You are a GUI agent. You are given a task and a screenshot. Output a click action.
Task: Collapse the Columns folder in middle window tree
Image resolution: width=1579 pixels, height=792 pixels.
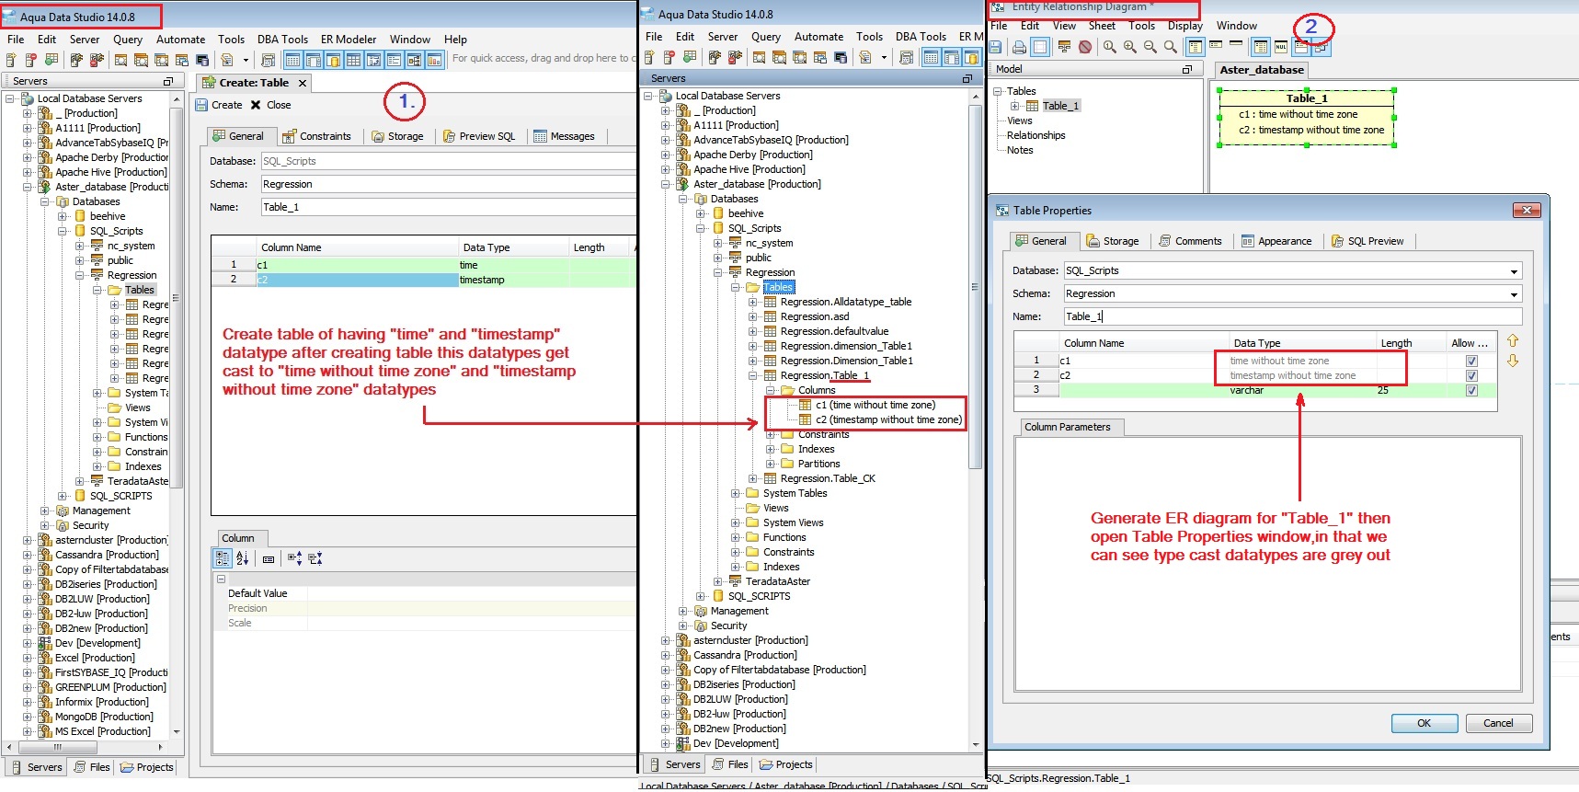(771, 390)
